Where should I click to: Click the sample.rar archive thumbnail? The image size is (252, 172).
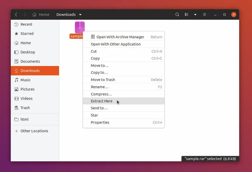click(80, 27)
